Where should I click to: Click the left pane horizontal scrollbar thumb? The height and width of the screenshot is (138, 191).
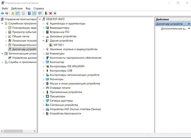pyautogui.click(x=13, y=131)
